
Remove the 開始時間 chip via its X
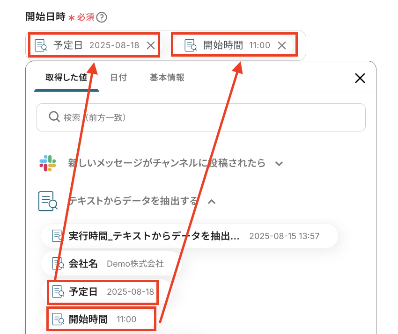click(282, 45)
